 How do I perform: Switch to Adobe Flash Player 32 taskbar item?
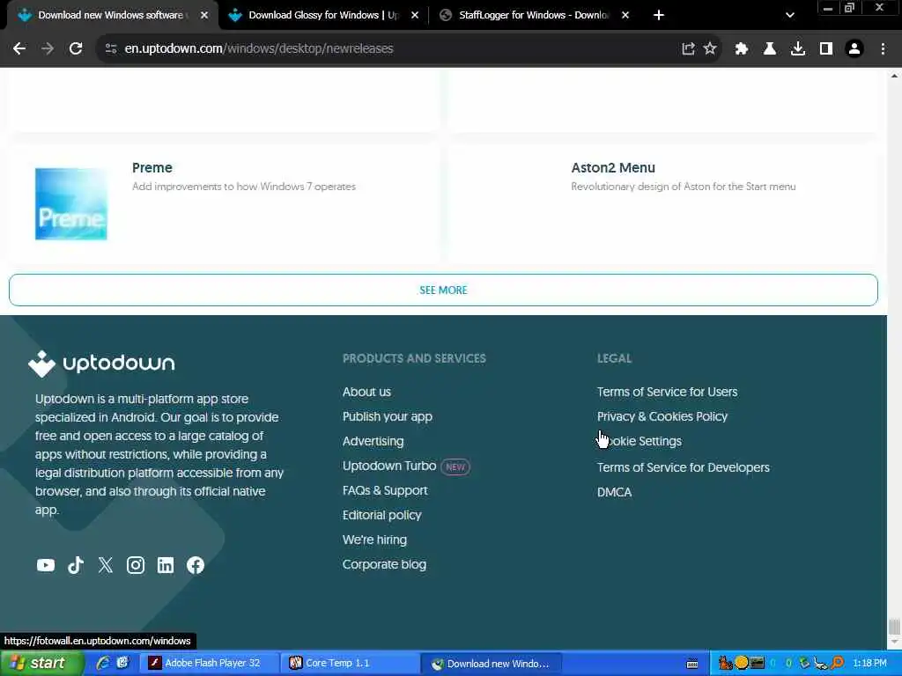tap(209, 664)
